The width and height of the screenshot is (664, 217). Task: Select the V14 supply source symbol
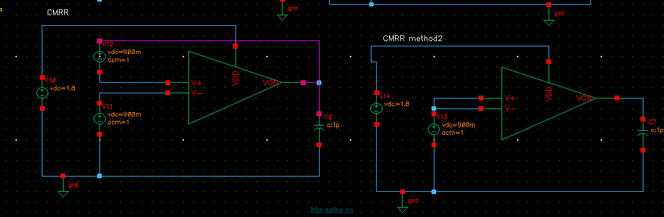(x=377, y=108)
